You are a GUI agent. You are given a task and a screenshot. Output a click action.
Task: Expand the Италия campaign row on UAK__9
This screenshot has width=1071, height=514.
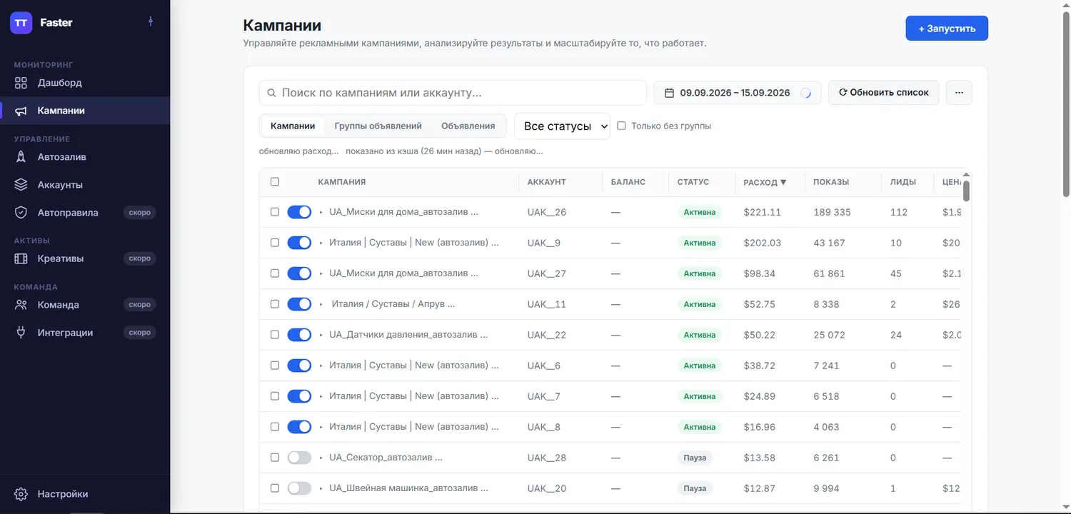coord(321,243)
